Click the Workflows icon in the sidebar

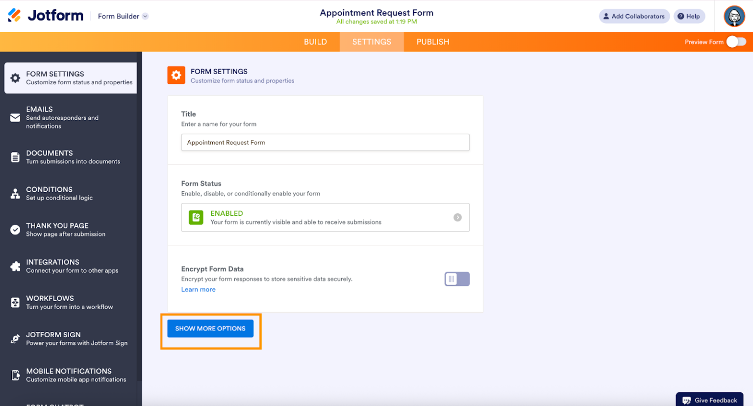pos(15,302)
